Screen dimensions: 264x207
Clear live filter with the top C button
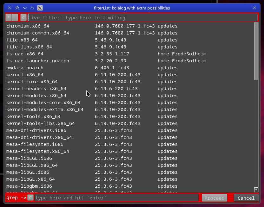click(x=23, y=18)
